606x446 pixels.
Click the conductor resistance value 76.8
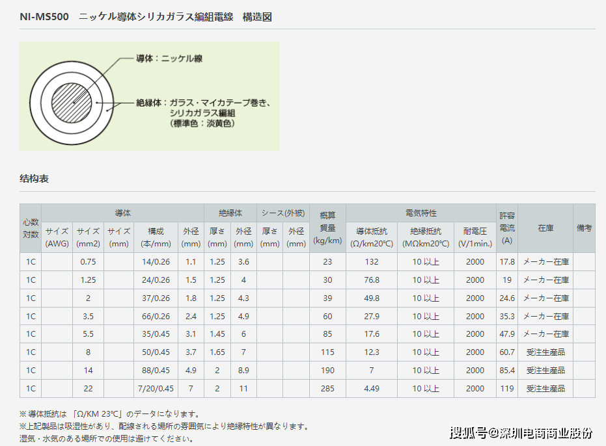pyautogui.click(x=372, y=280)
